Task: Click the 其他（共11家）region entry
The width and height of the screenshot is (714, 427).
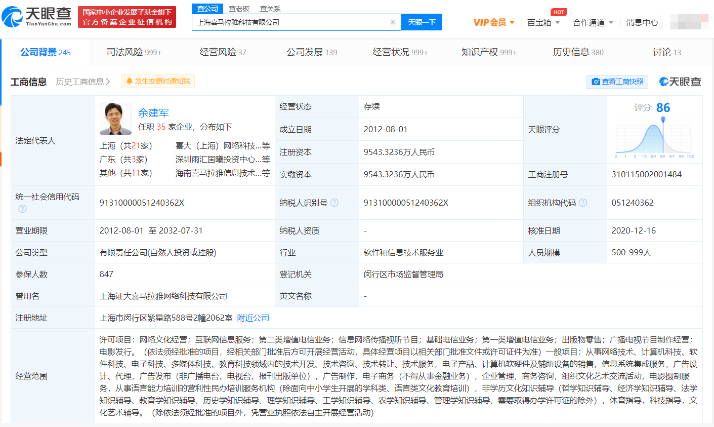Action: tap(125, 173)
